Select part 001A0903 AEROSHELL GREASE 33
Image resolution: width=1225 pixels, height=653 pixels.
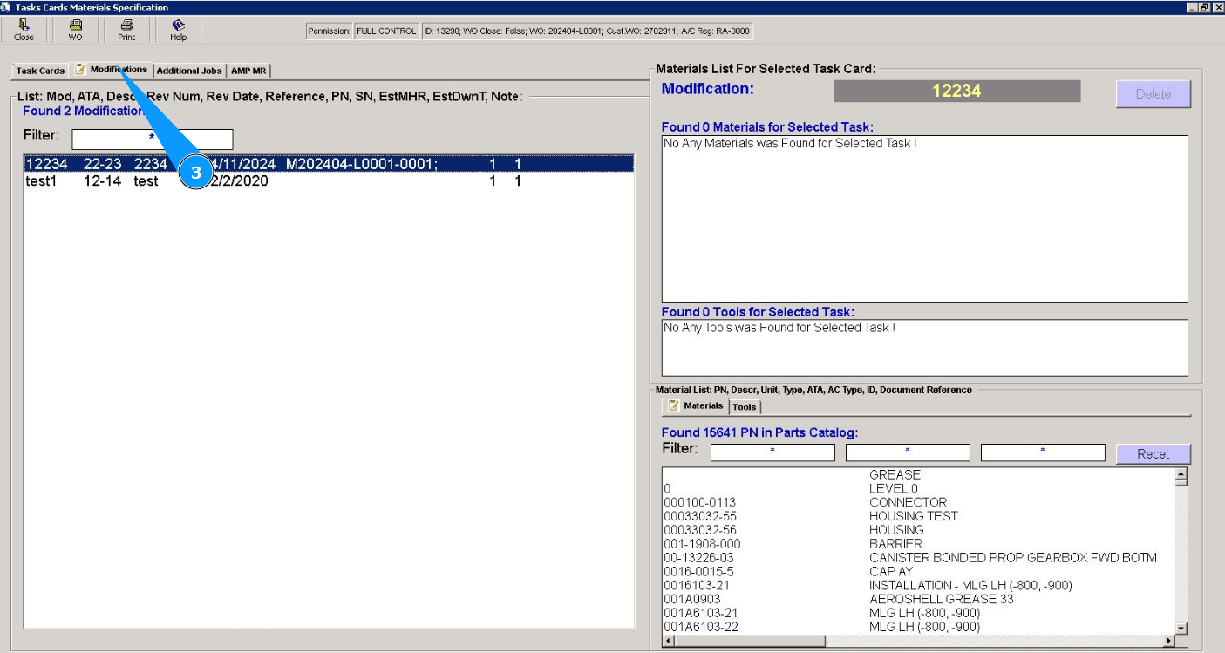(x=918, y=599)
